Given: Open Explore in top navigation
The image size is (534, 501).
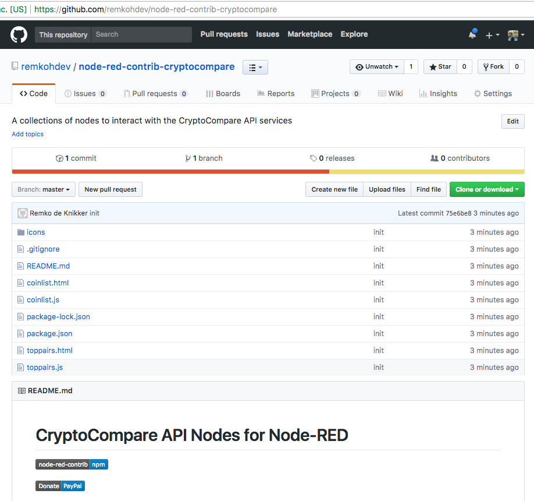Looking at the screenshot, I should pos(354,34).
